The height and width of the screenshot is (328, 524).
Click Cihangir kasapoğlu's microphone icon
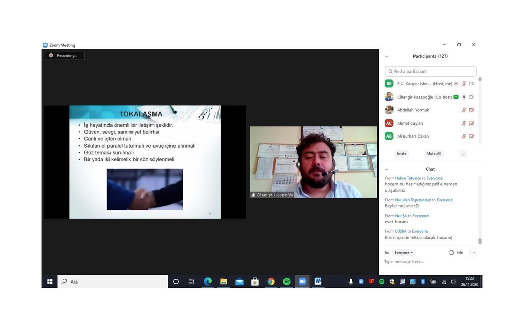point(464,97)
